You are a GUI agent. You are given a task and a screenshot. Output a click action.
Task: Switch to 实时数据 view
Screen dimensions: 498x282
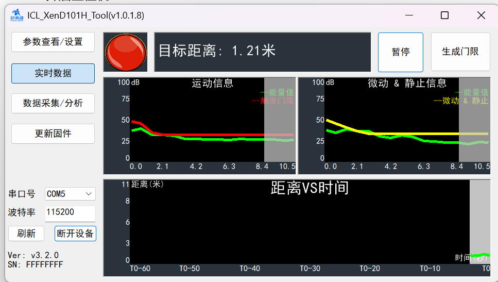click(53, 73)
